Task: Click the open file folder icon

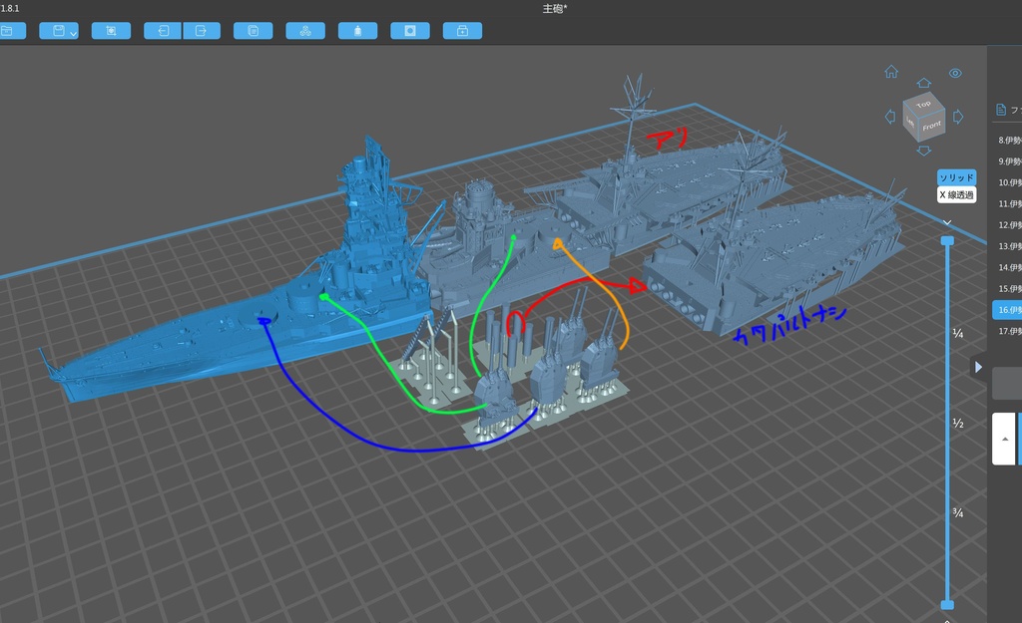Action: tap(11, 31)
